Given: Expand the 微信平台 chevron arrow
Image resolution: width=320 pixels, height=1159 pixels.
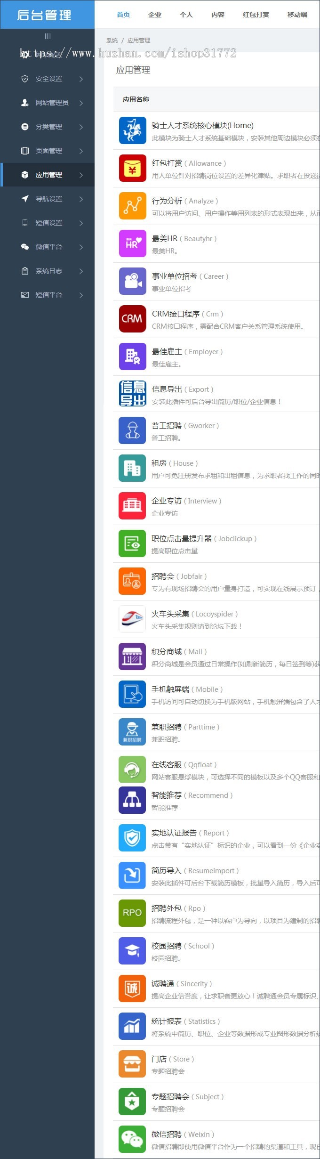Looking at the screenshot, I should click(81, 247).
